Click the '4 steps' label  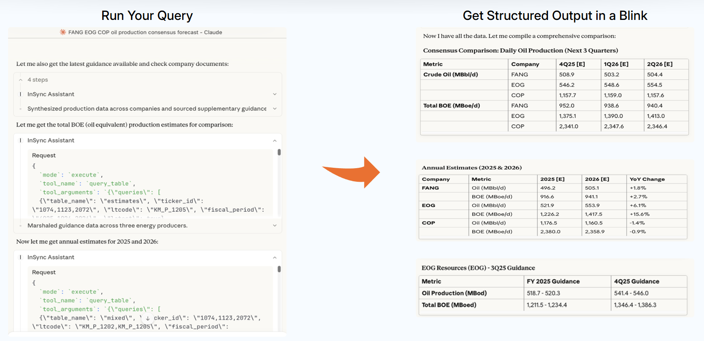coord(38,80)
